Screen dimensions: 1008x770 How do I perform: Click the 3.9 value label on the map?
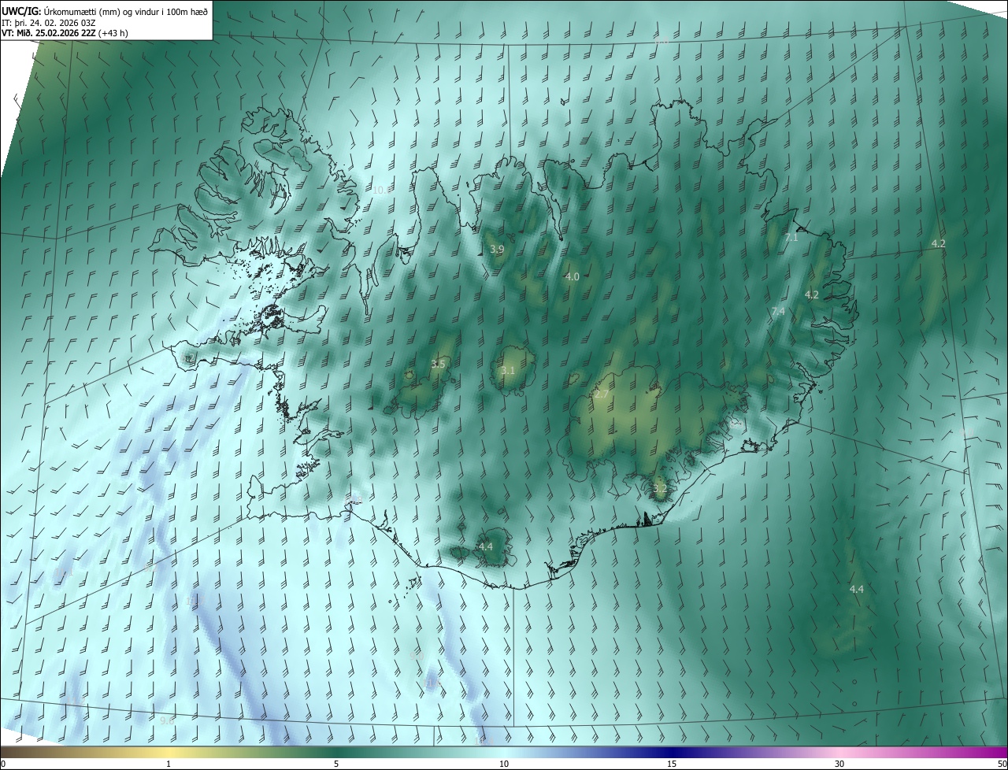[497, 249]
